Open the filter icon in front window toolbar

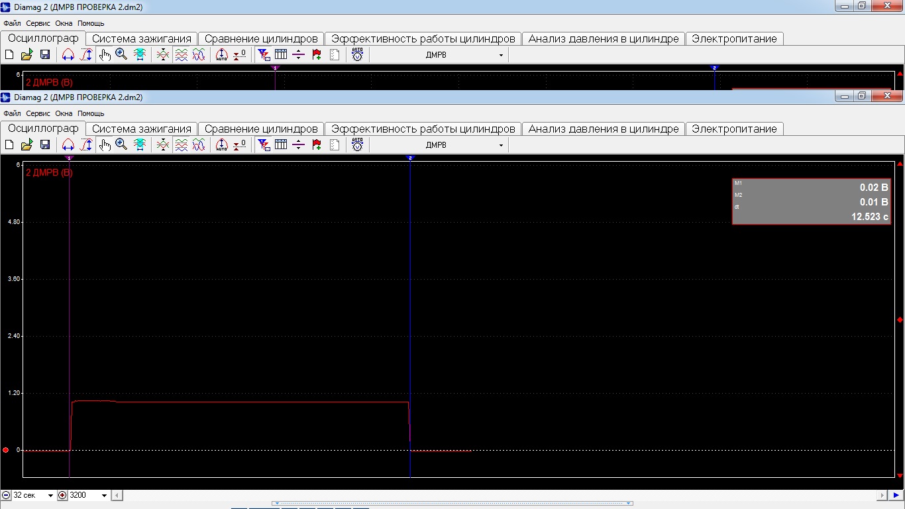(263, 144)
